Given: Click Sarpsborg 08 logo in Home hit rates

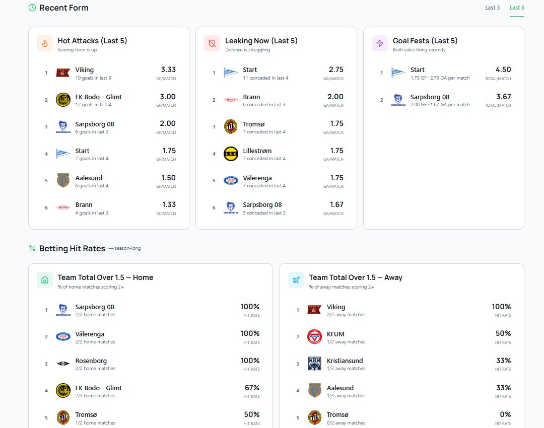Looking at the screenshot, I should [x=63, y=310].
